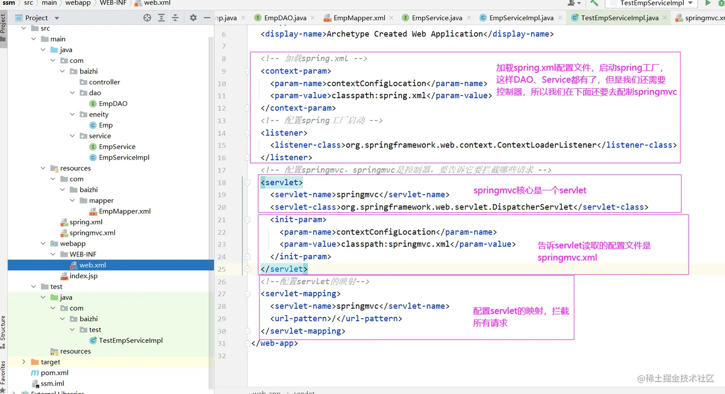Select the WEB-INF folder

[82, 255]
